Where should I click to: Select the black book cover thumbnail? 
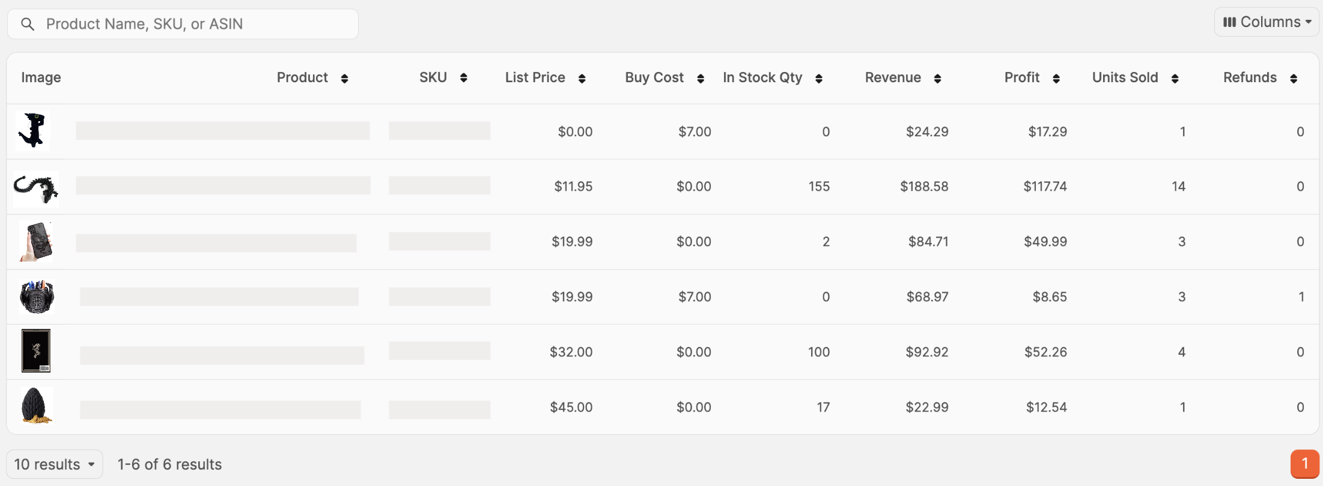click(36, 351)
